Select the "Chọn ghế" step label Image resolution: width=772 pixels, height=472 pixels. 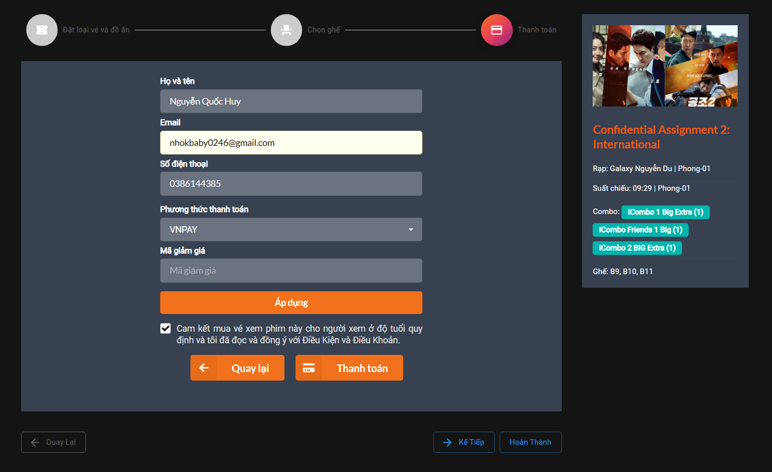pyautogui.click(x=323, y=30)
